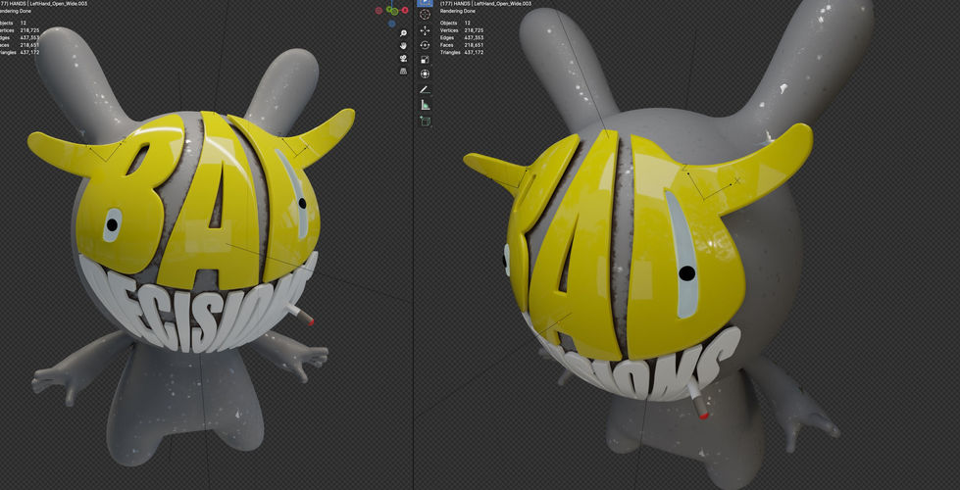
Task: Select the Move tool
Action: point(425,30)
